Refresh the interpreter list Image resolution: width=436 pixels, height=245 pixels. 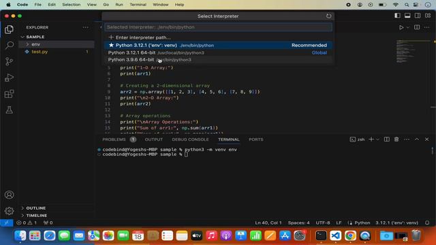point(328,16)
